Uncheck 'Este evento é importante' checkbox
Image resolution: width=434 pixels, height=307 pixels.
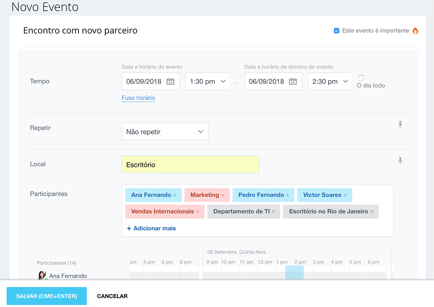336,31
